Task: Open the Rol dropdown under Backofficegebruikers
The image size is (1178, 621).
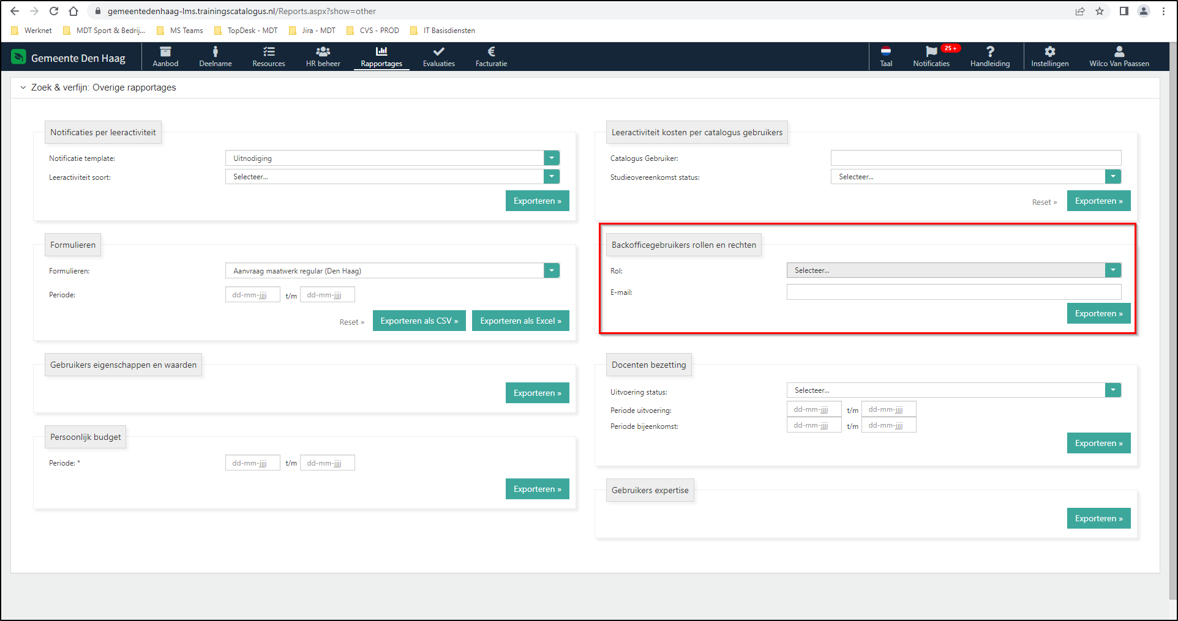Action: (1112, 270)
